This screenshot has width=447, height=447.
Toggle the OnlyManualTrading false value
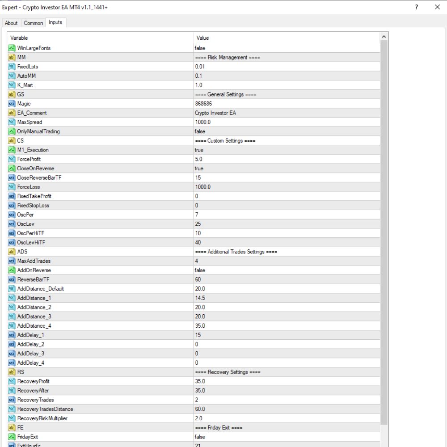[x=287, y=131]
